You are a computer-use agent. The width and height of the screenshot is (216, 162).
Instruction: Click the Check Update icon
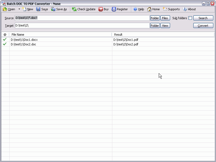(x=74, y=9)
